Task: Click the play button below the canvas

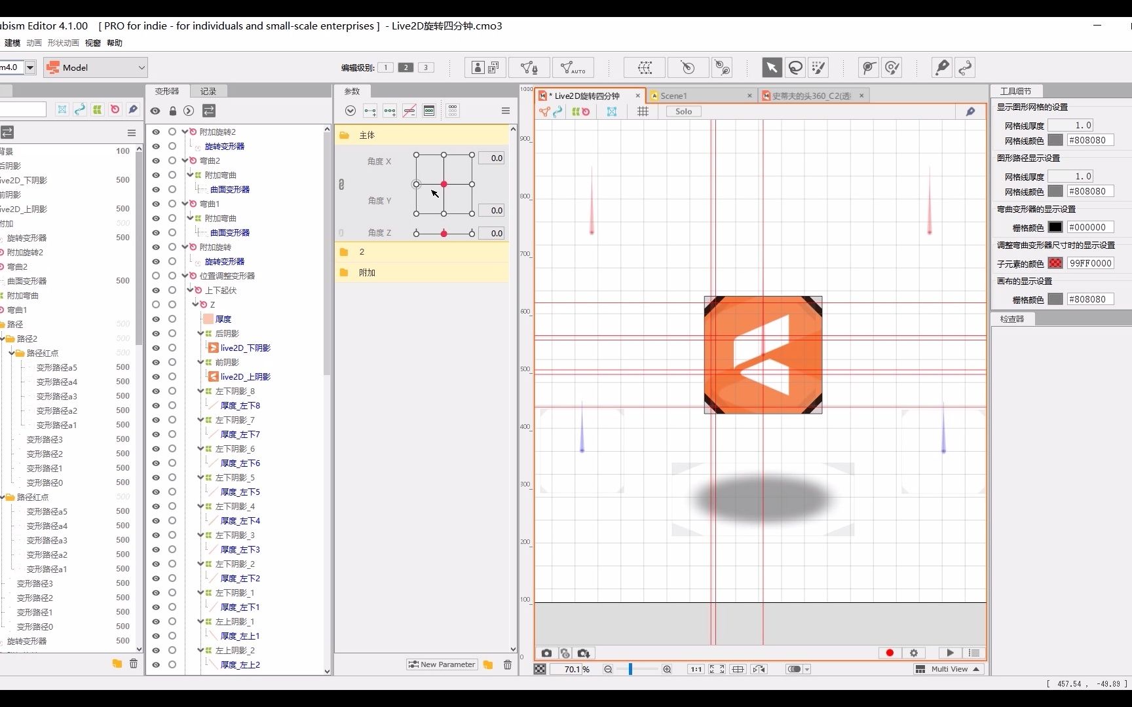Action: click(950, 653)
